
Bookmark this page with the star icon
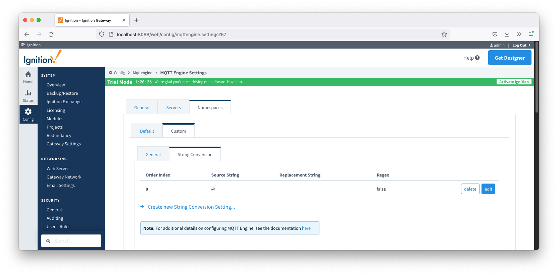tap(444, 34)
